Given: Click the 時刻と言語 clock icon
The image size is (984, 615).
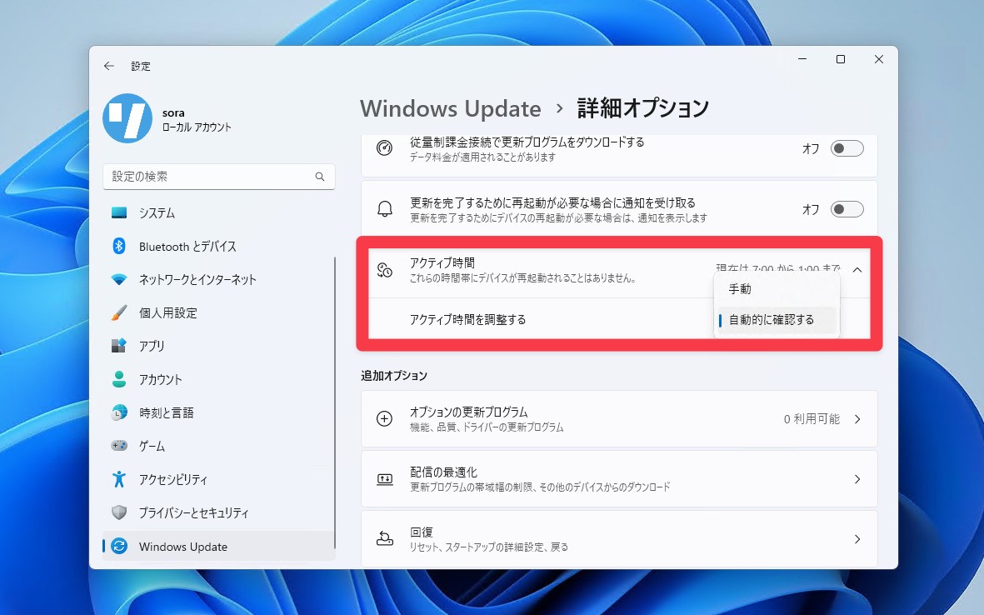Looking at the screenshot, I should [x=119, y=412].
